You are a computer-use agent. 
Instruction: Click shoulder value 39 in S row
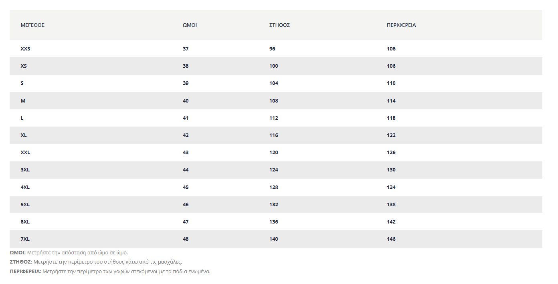186,83
